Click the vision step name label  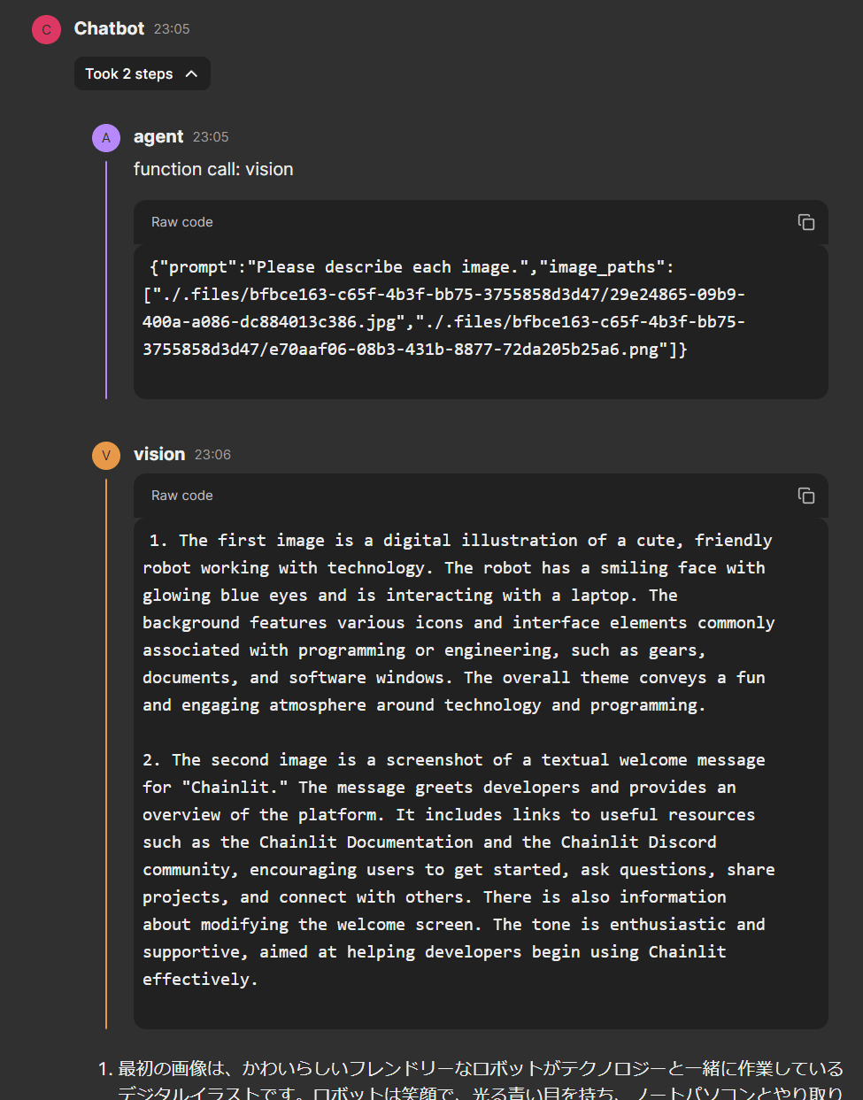[159, 454]
